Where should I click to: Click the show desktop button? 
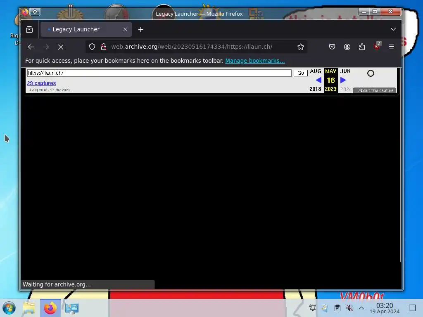coord(412,308)
